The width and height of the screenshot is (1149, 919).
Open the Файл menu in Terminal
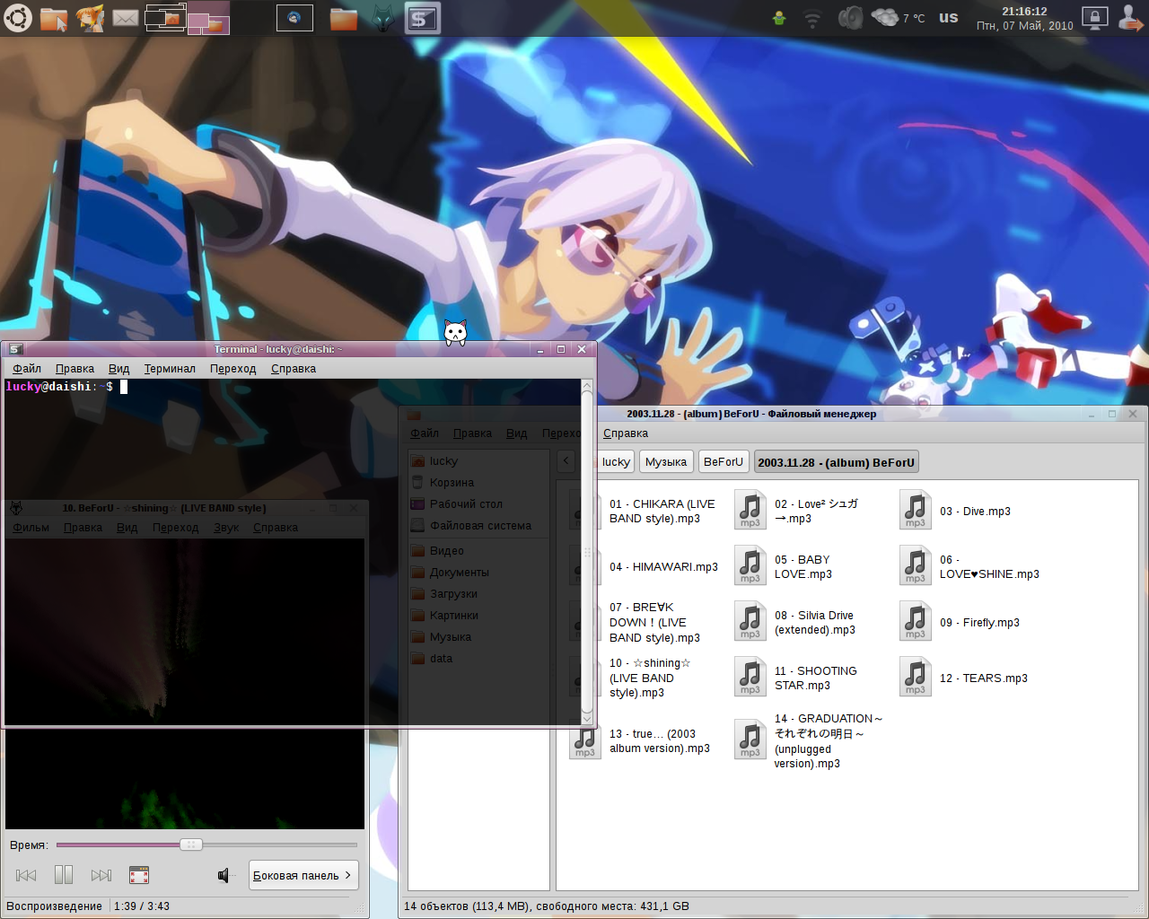point(27,369)
